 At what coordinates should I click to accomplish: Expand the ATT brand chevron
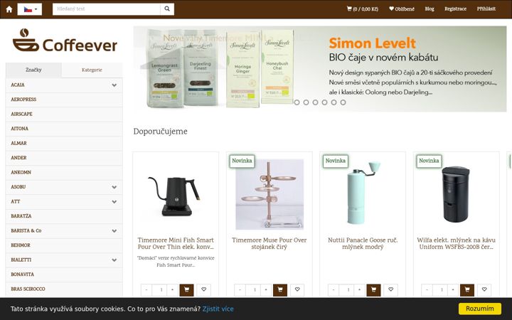click(x=114, y=202)
